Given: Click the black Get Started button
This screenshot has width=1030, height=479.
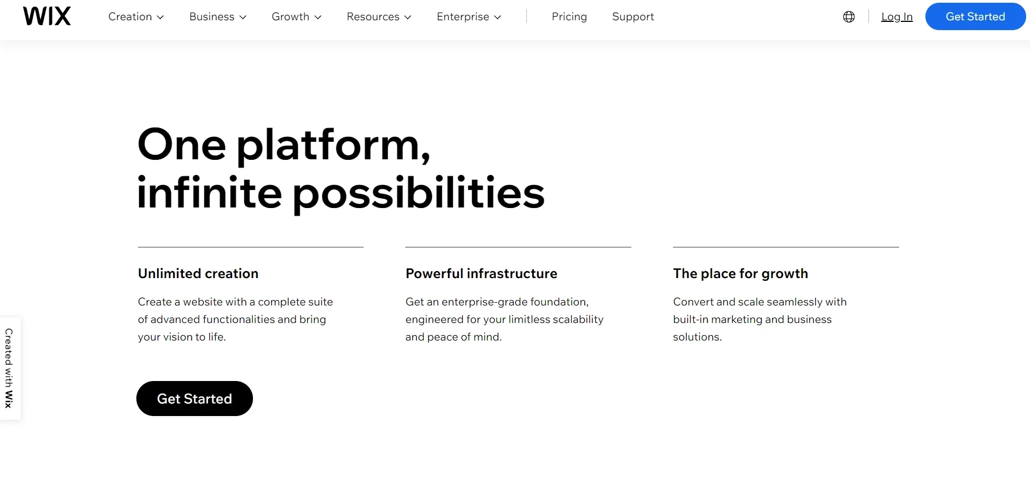Looking at the screenshot, I should coord(194,399).
